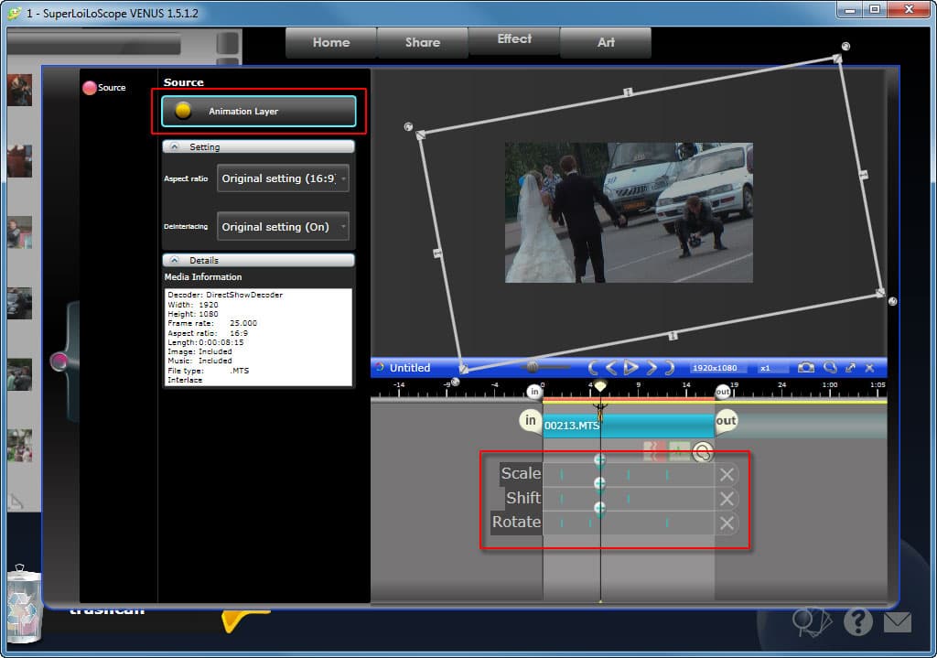Toggle the Animation Layer button
937x658 pixels.
click(259, 111)
